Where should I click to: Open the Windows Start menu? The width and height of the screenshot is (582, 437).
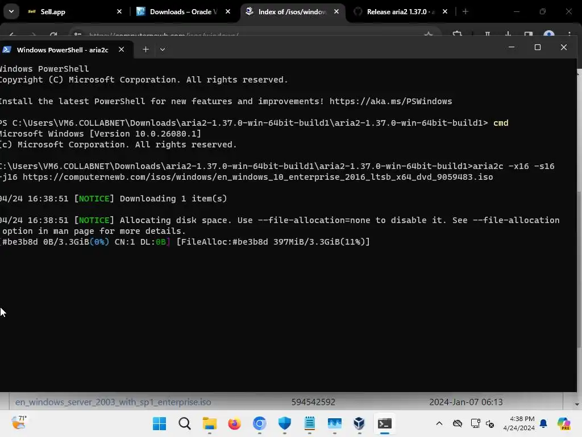click(160, 423)
